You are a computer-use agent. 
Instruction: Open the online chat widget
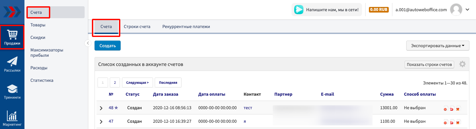tap(326, 10)
